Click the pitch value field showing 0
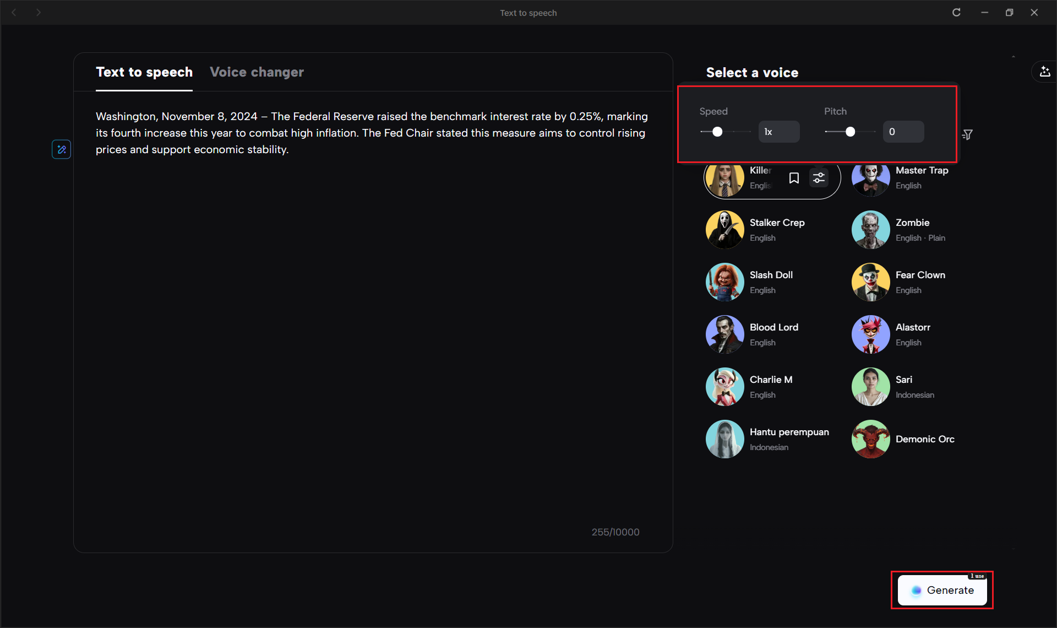 pyautogui.click(x=903, y=132)
